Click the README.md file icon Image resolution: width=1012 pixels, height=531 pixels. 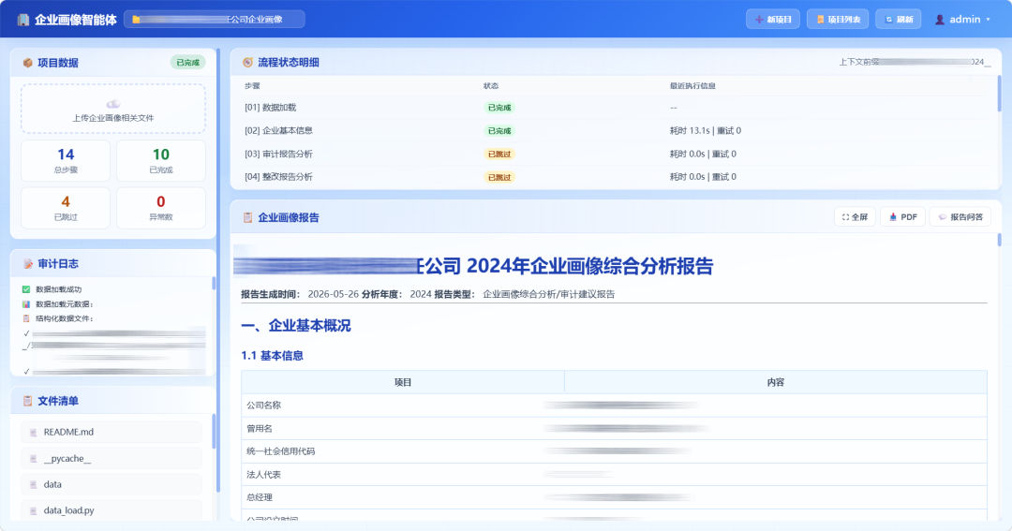coord(33,433)
